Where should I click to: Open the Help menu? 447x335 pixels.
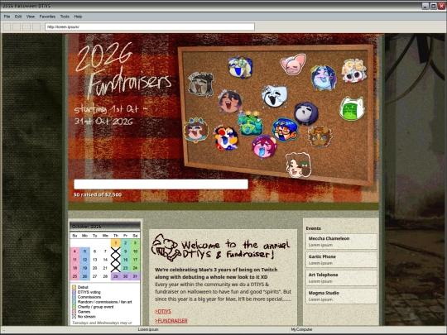coord(78,17)
